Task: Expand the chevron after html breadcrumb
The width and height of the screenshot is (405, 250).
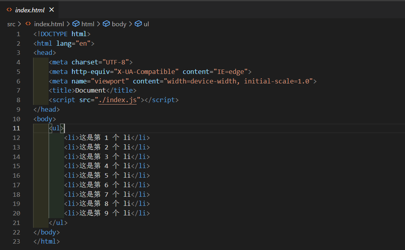Action: [99, 24]
